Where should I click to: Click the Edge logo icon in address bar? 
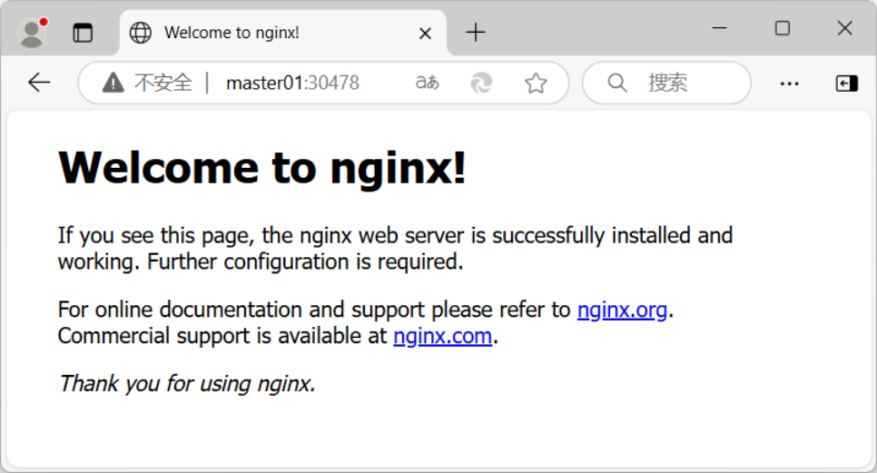[x=481, y=83]
